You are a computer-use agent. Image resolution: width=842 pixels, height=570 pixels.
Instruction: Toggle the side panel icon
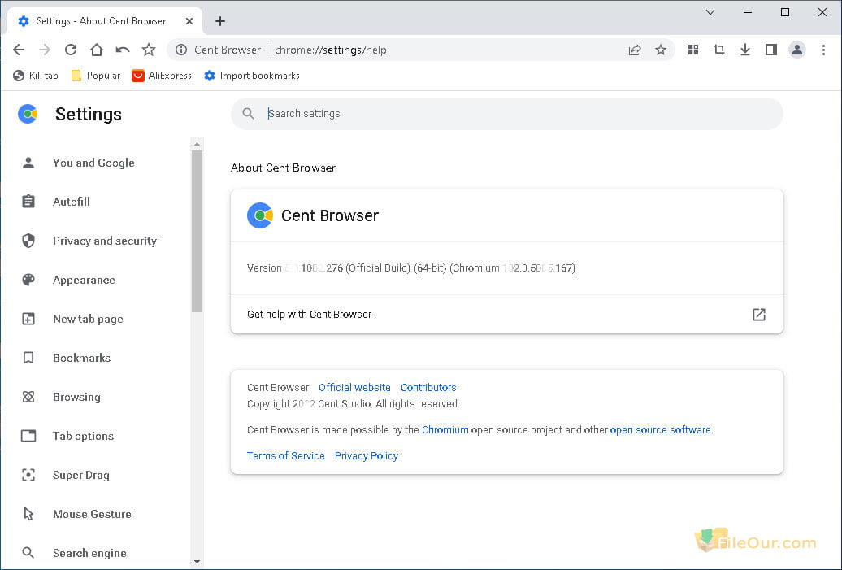(771, 50)
